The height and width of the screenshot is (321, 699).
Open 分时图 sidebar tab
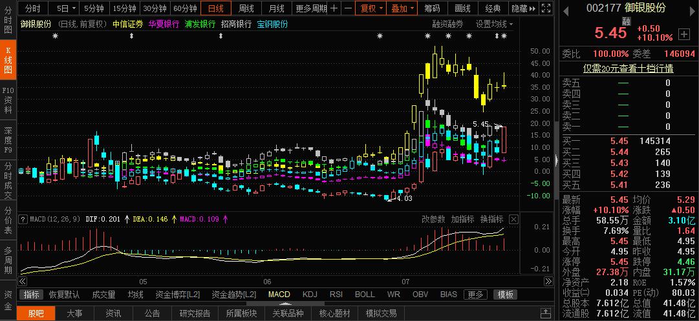(8, 20)
